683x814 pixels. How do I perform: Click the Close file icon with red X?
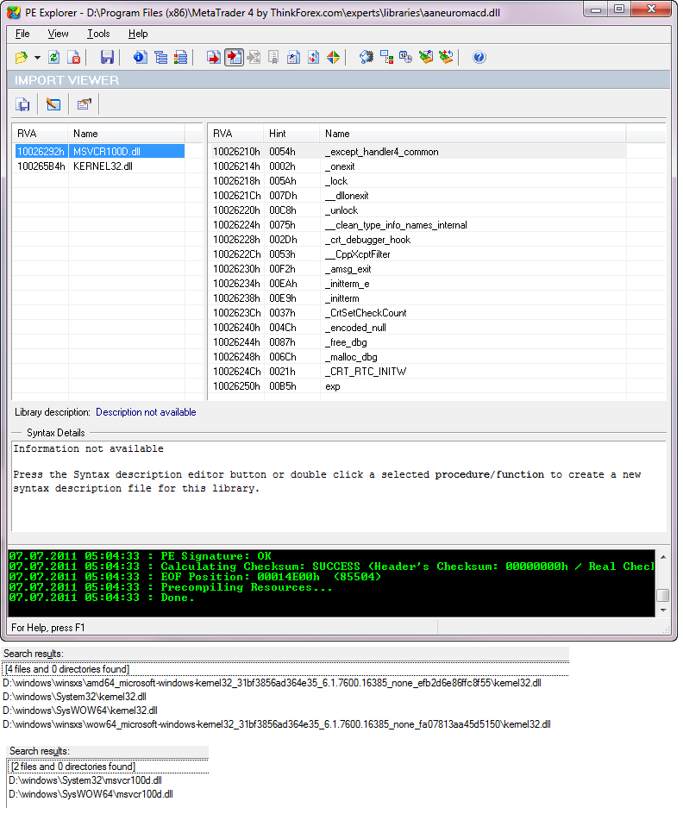pos(74,58)
